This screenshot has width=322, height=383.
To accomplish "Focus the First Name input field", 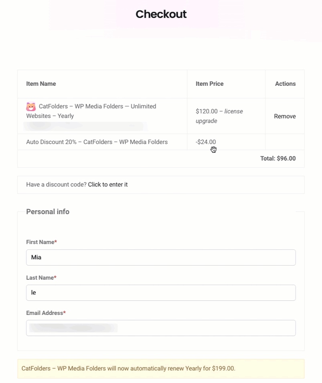I will coord(161,257).
